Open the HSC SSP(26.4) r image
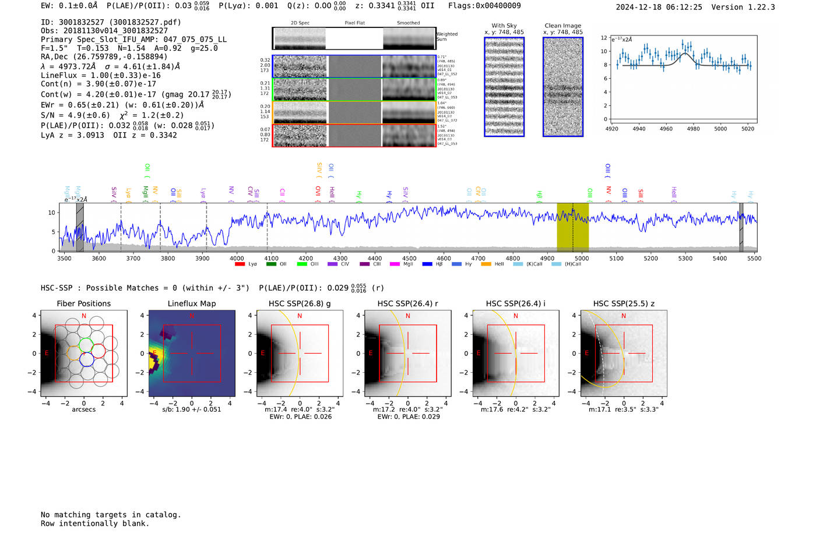This screenshot has height=555, width=816. (x=408, y=353)
